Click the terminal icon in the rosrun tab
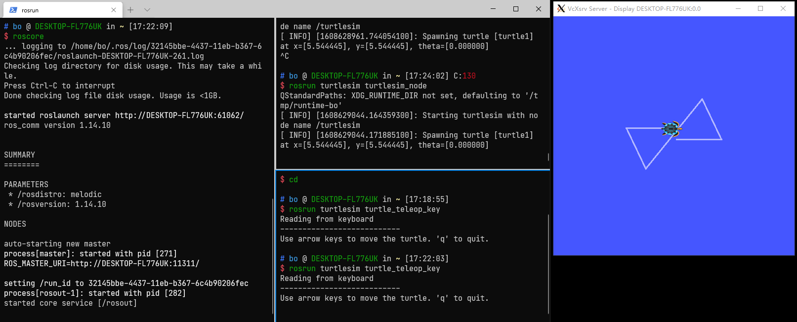The image size is (797, 322). pyautogui.click(x=13, y=10)
